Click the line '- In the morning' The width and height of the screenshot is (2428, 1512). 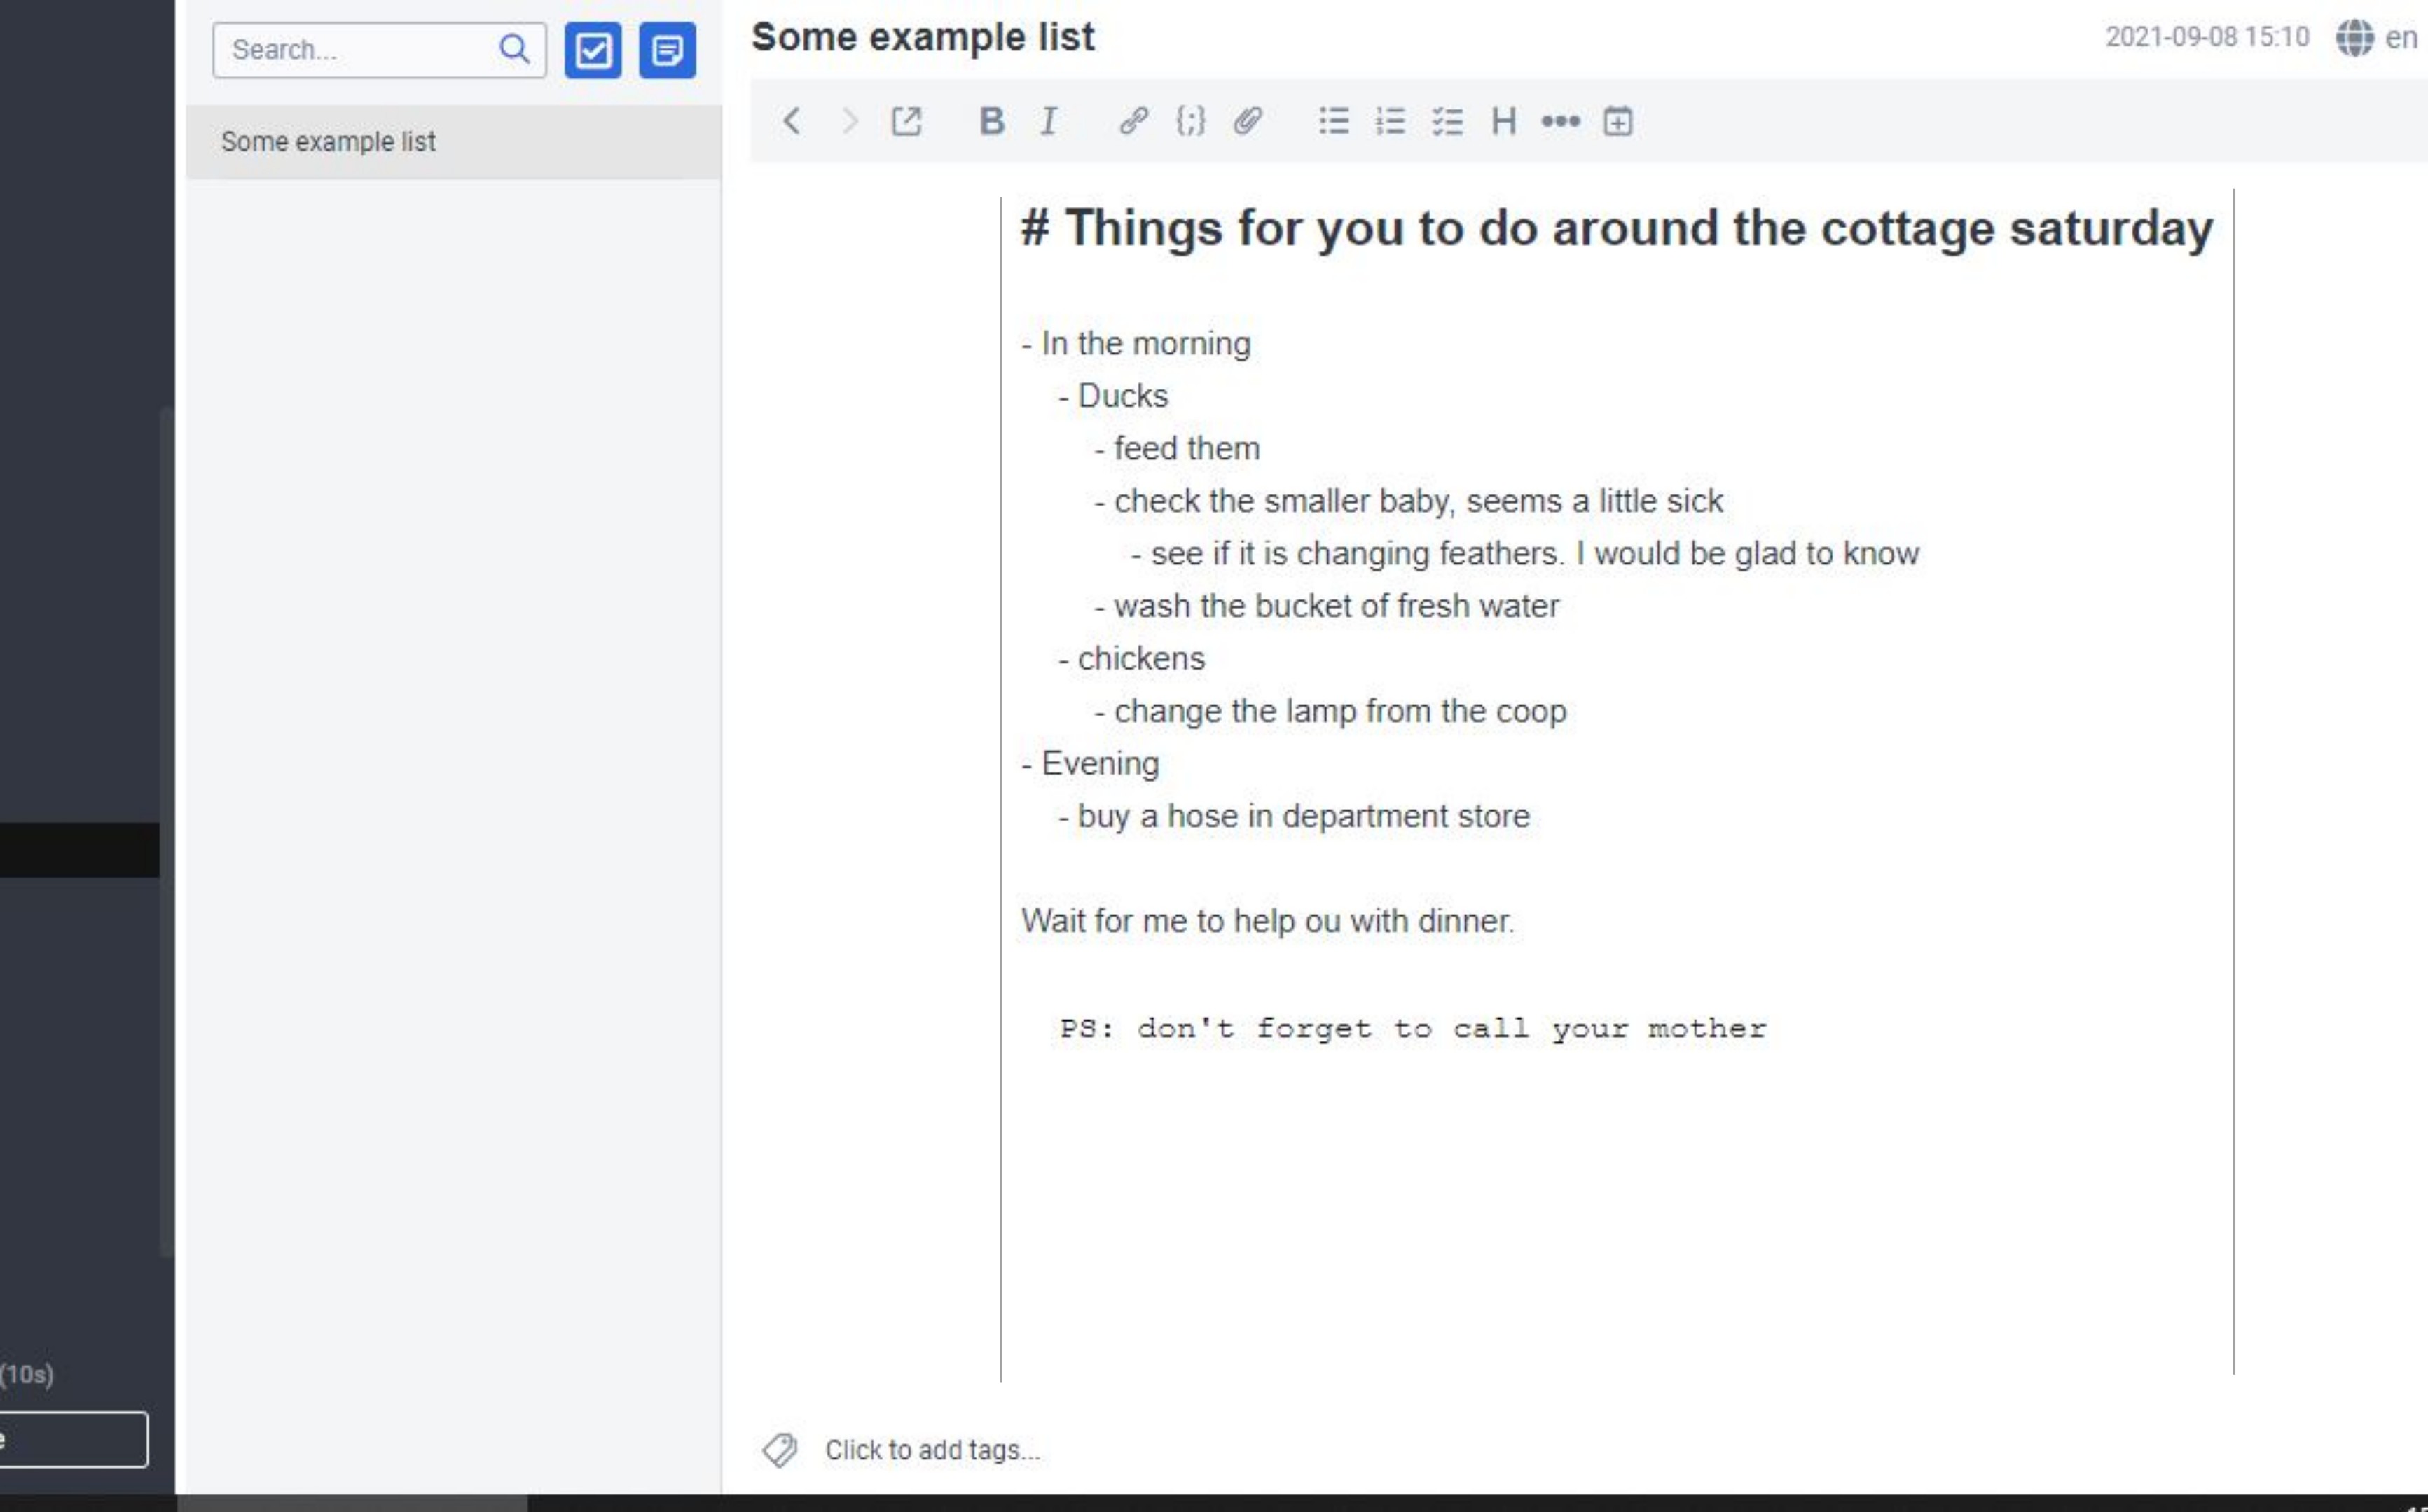[1136, 343]
